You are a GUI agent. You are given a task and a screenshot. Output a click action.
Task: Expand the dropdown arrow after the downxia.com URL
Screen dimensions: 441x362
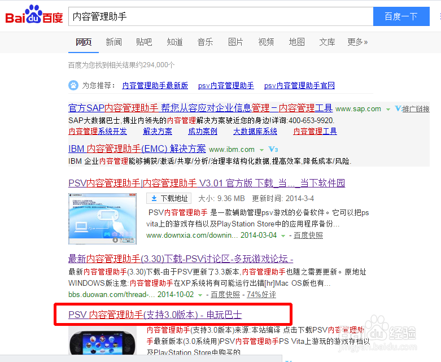tap(283, 235)
